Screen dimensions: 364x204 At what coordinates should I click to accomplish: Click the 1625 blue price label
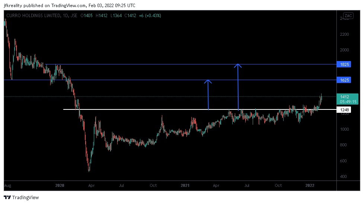tap(344, 80)
